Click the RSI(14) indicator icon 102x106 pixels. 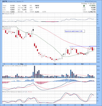point(3,14)
